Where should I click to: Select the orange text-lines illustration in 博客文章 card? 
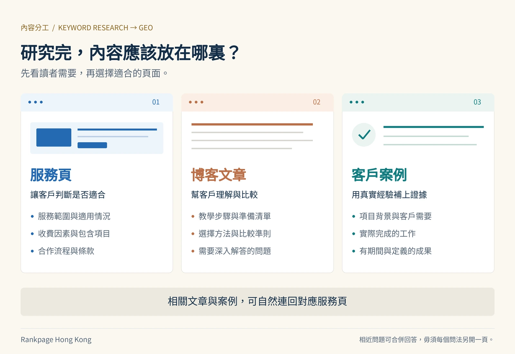[x=252, y=136]
